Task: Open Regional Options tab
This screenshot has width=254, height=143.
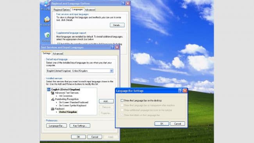Action: (62, 10)
